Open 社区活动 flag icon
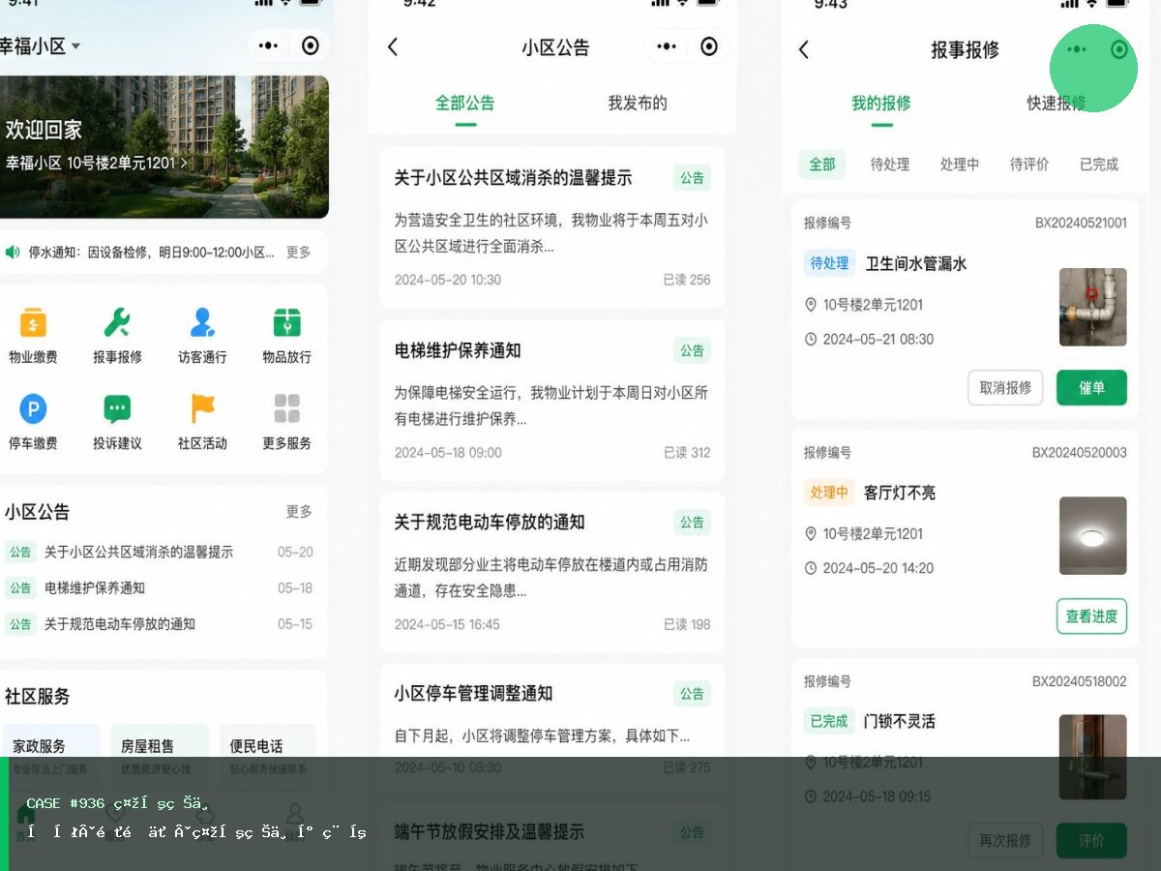1161x871 pixels. coord(202,409)
